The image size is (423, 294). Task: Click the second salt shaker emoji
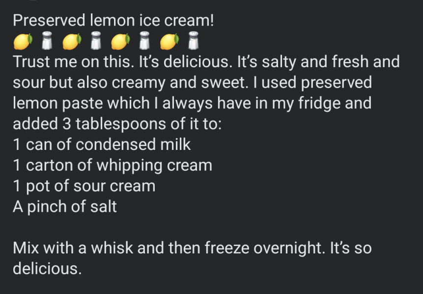tap(95, 42)
